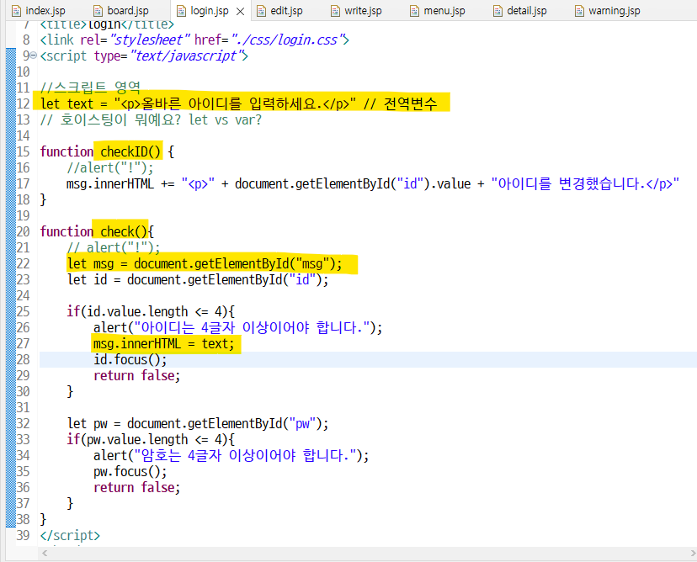Viewport: 697px width, 562px height.
Task: Switch to the warning.jsp tab
Action: pos(608,11)
